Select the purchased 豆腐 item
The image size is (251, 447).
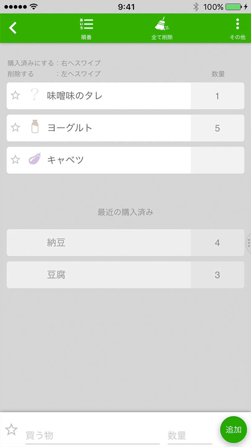(98, 275)
